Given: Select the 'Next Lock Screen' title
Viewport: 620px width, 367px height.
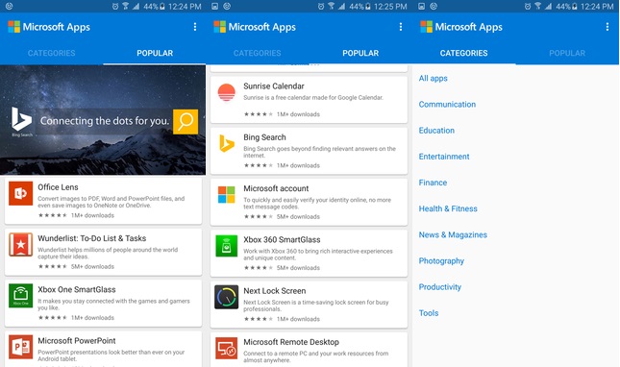Looking at the screenshot, I should tap(274, 291).
